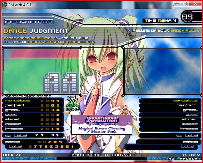Click the Time Remain 99 countdown
The width and height of the screenshot is (203, 163).
[187, 17]
